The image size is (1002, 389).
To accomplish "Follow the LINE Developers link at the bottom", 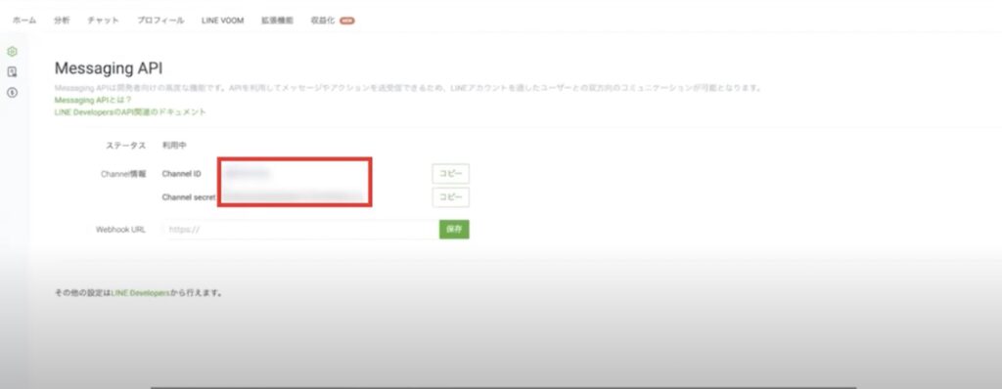I will click(141, 293).
